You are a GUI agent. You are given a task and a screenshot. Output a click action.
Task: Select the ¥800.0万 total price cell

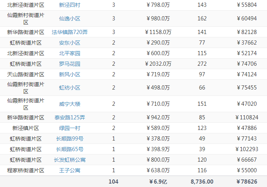click(x=158, y=160)
